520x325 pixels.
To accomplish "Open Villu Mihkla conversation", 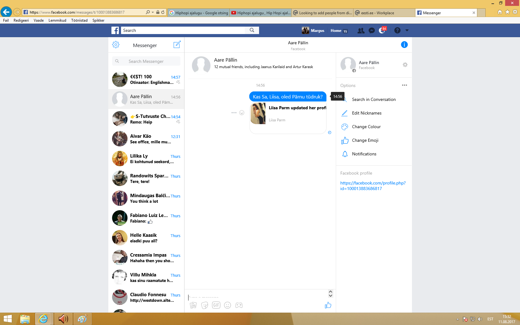I will coord(146,277).
